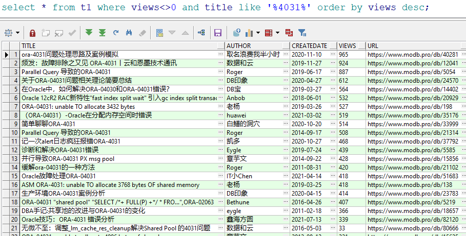Fetch next page with green double arrow

[x=89, y=33]
